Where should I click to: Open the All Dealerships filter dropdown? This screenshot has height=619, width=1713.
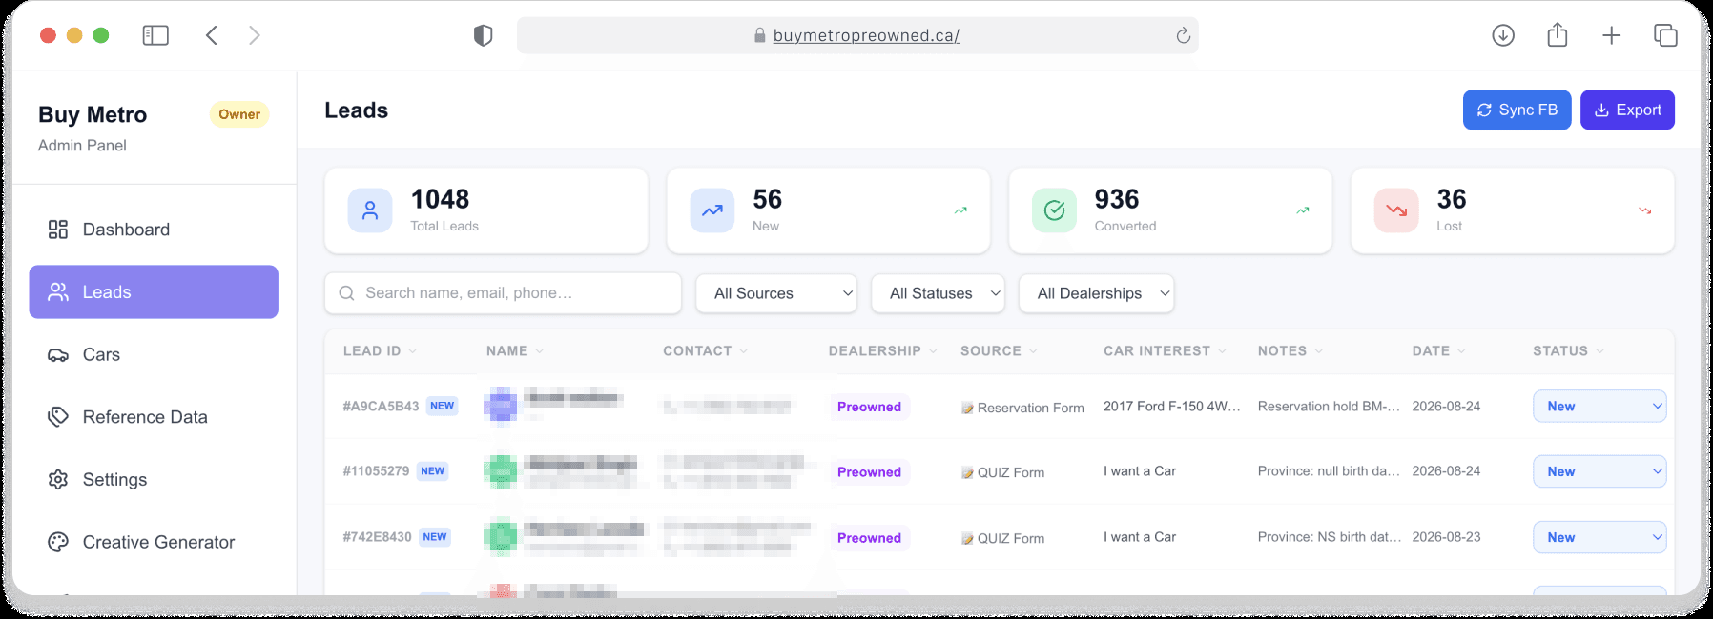(1097, 293)
